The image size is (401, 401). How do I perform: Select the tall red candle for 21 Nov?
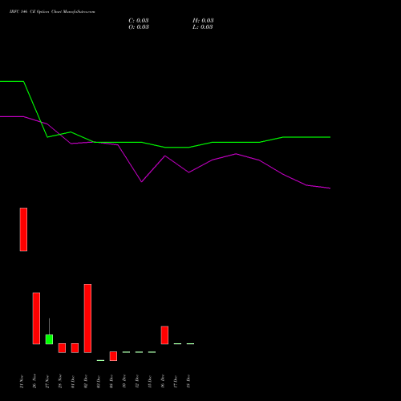pyautogui.click(x=23, y=229)
